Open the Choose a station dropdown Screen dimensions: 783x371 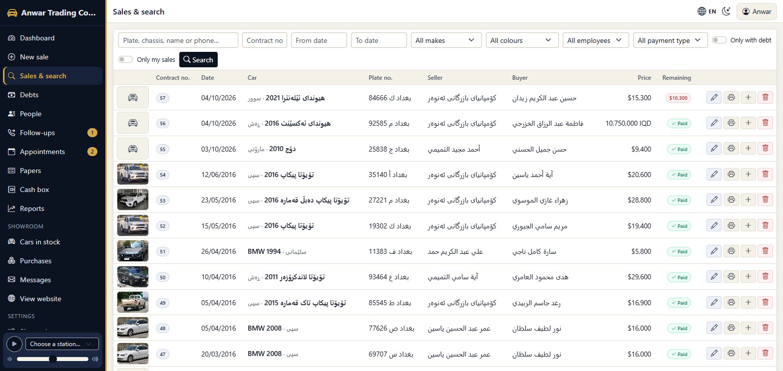tap(62, 344)
